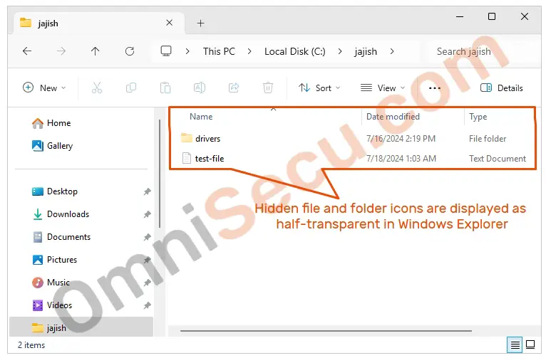Open the New item dropdown

pos(44,88)
